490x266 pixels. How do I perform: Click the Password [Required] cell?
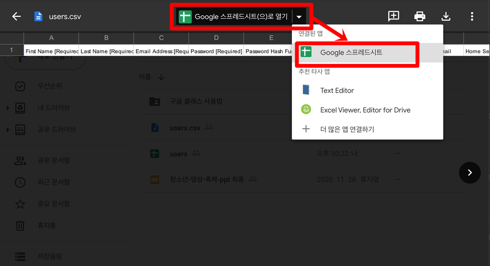coord(216,51)
